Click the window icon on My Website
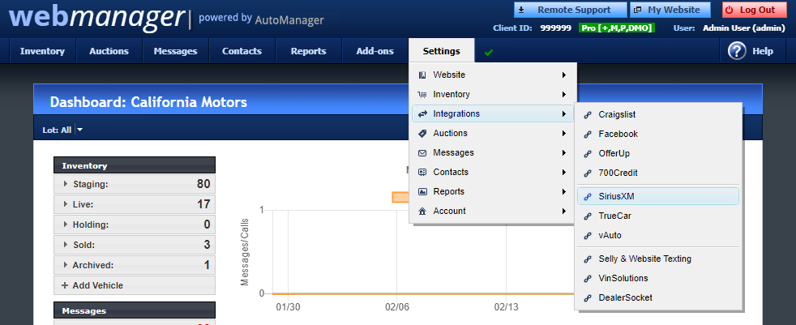The image size is (796, 325). (638, 10)
